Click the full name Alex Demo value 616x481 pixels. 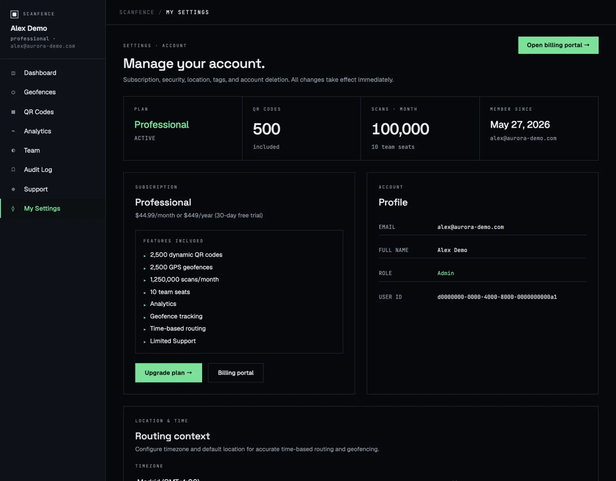click(452, 250)
